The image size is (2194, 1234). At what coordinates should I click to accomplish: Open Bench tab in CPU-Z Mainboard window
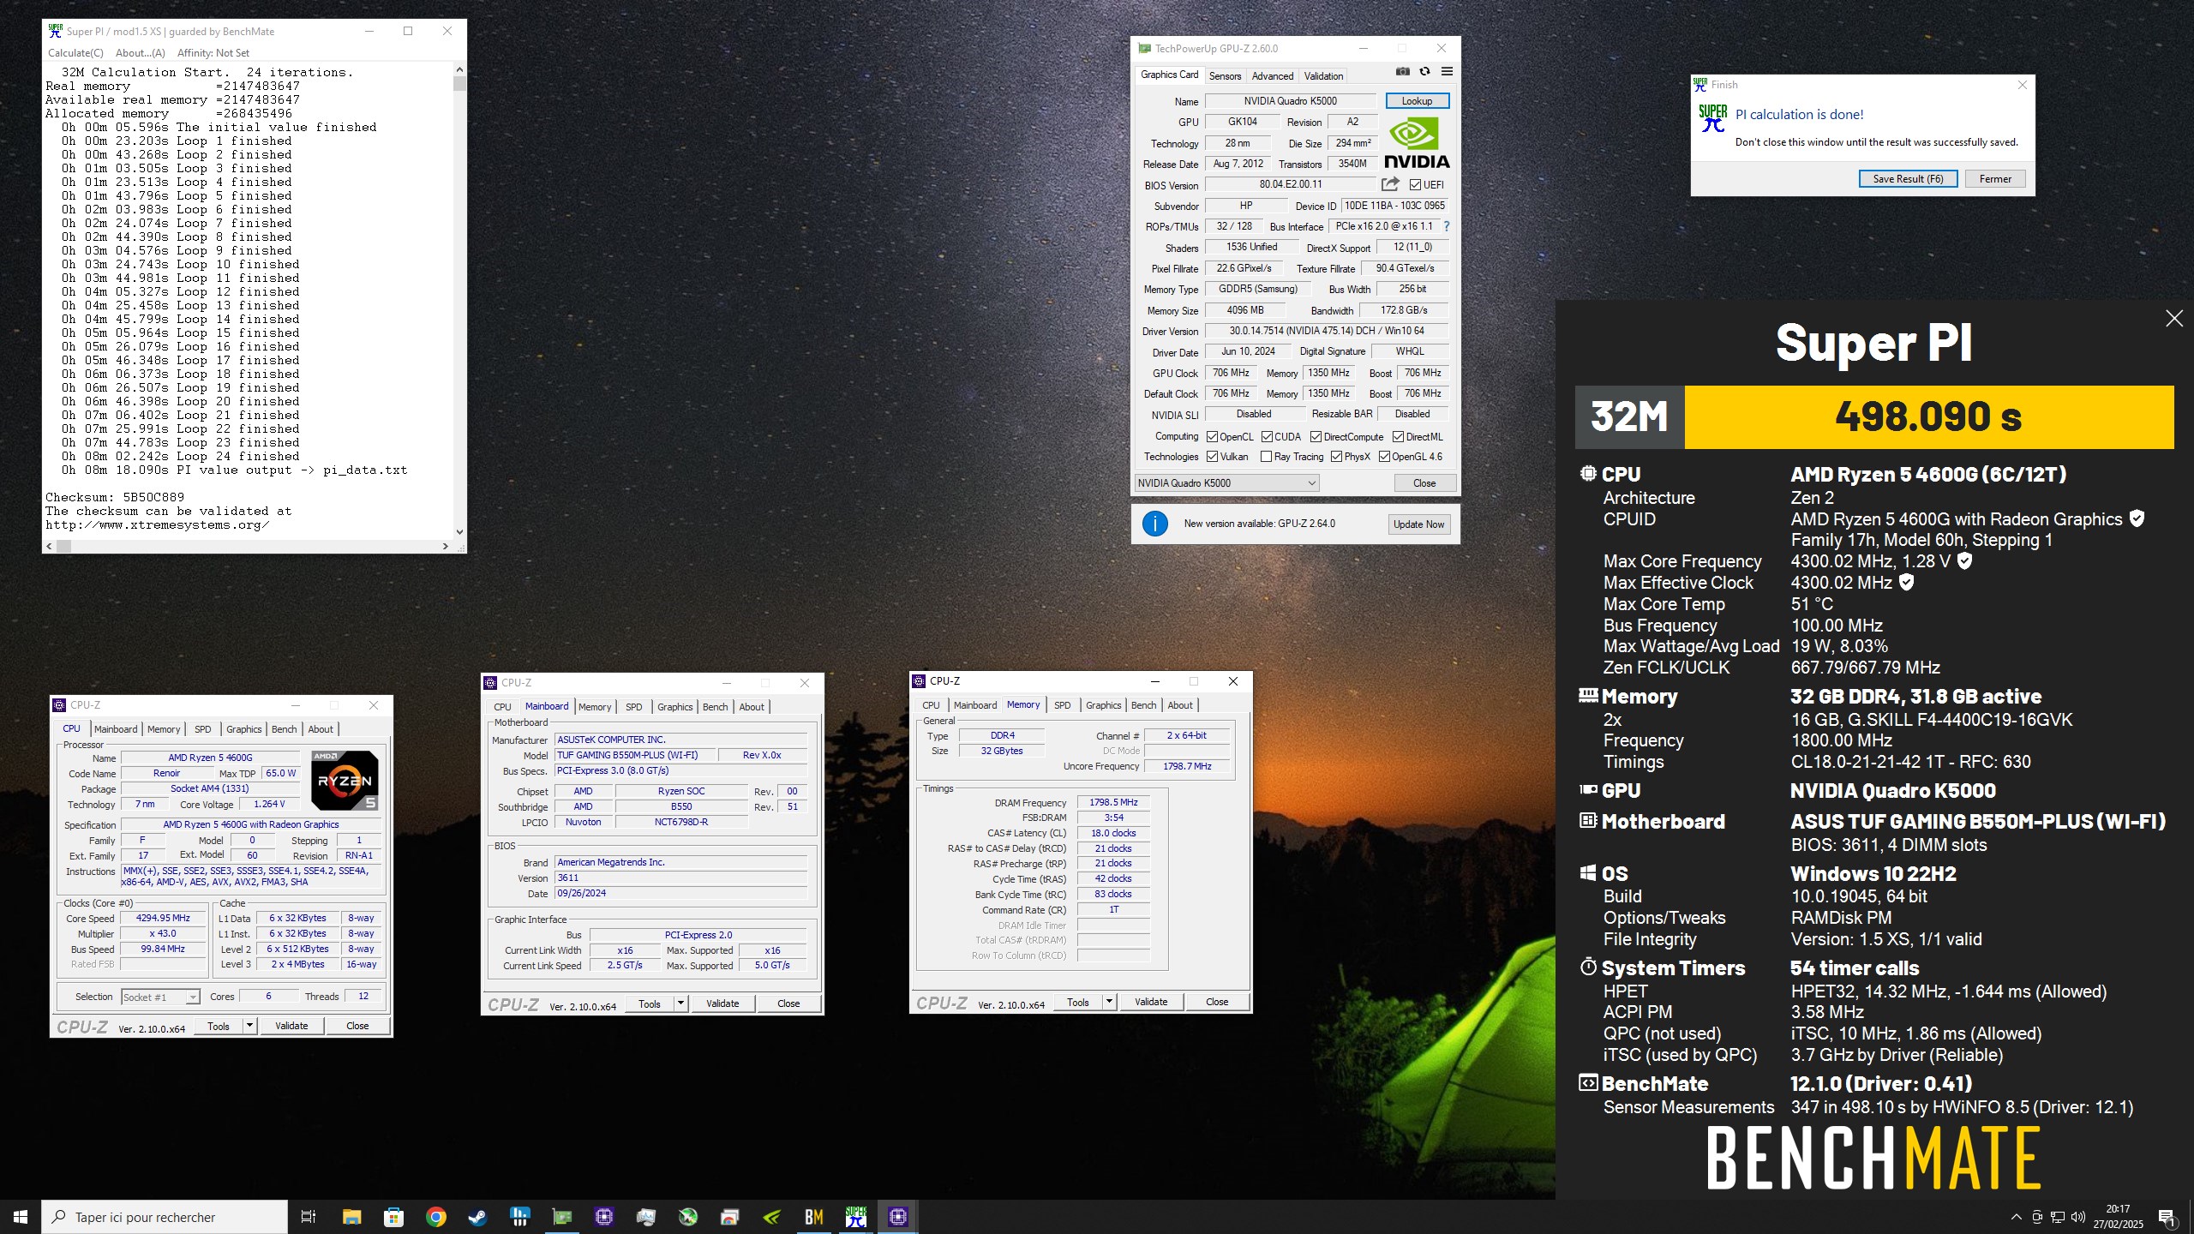point(715,707)
